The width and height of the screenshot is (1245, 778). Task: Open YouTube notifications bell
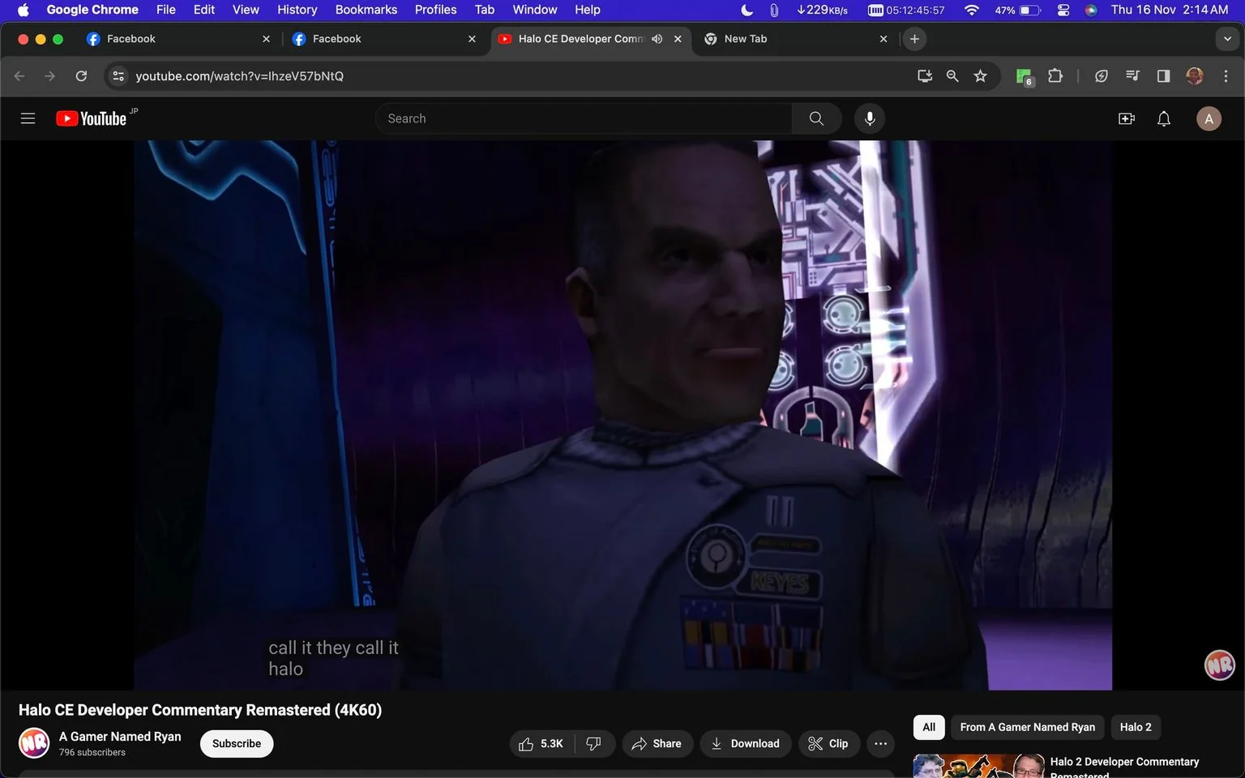pyautogui.click(x=1164, y=118)
